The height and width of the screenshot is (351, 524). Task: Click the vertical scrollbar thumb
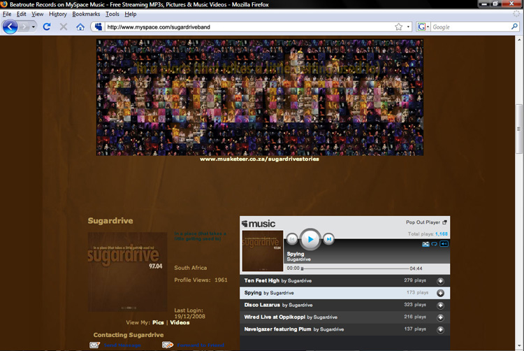(x=519, y=129)
